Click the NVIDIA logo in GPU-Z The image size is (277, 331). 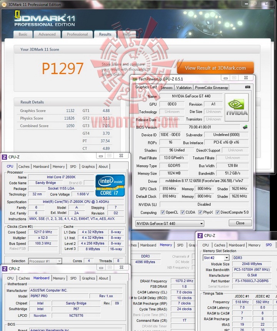point(237,108)
